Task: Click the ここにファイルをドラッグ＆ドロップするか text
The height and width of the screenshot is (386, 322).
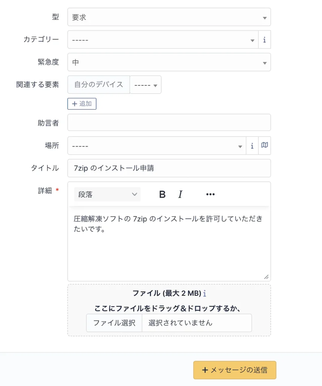Action: coord(167,308)
